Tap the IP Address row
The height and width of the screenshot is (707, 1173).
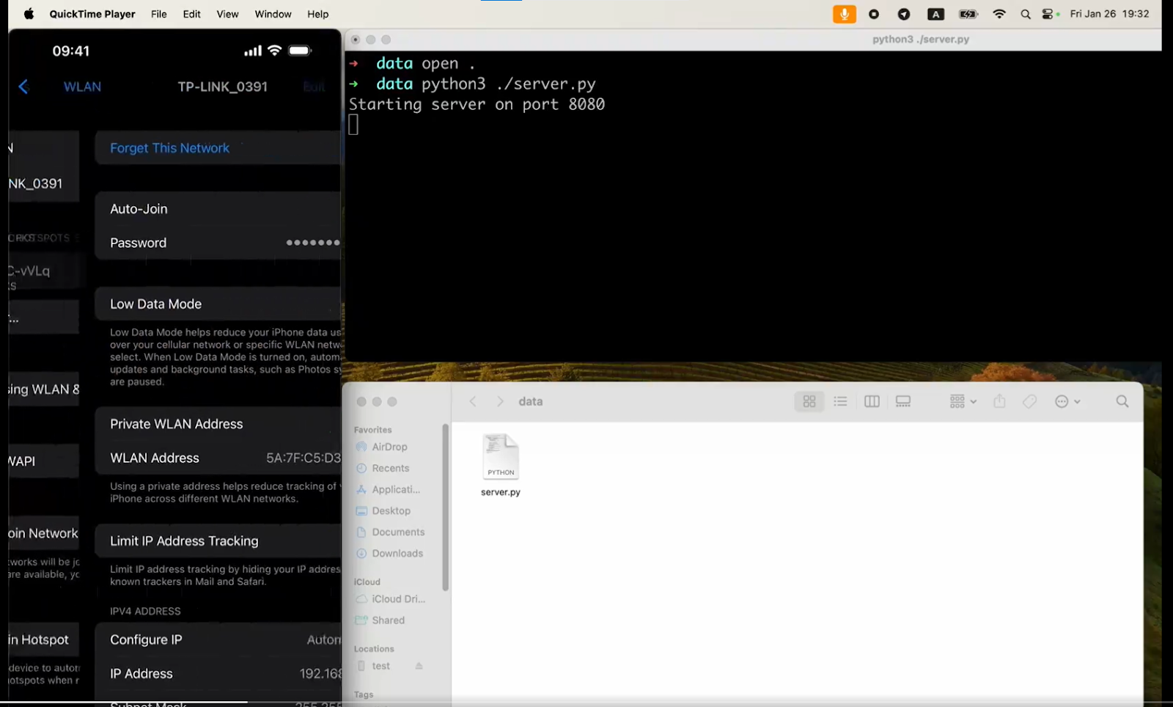pos(218,673)
